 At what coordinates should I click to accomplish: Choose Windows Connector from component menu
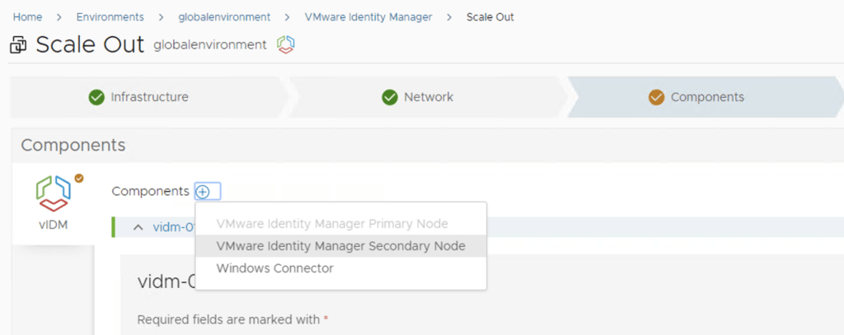pyautogui.click(x=274, y=268)
